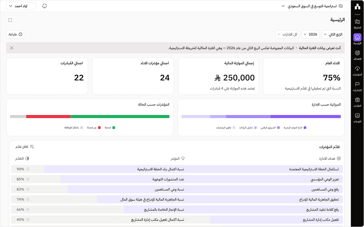This screenshot has width=364, height=227.
Task: Open المبادرات initiatives section in sidebar
Action: tap(357, 86)
